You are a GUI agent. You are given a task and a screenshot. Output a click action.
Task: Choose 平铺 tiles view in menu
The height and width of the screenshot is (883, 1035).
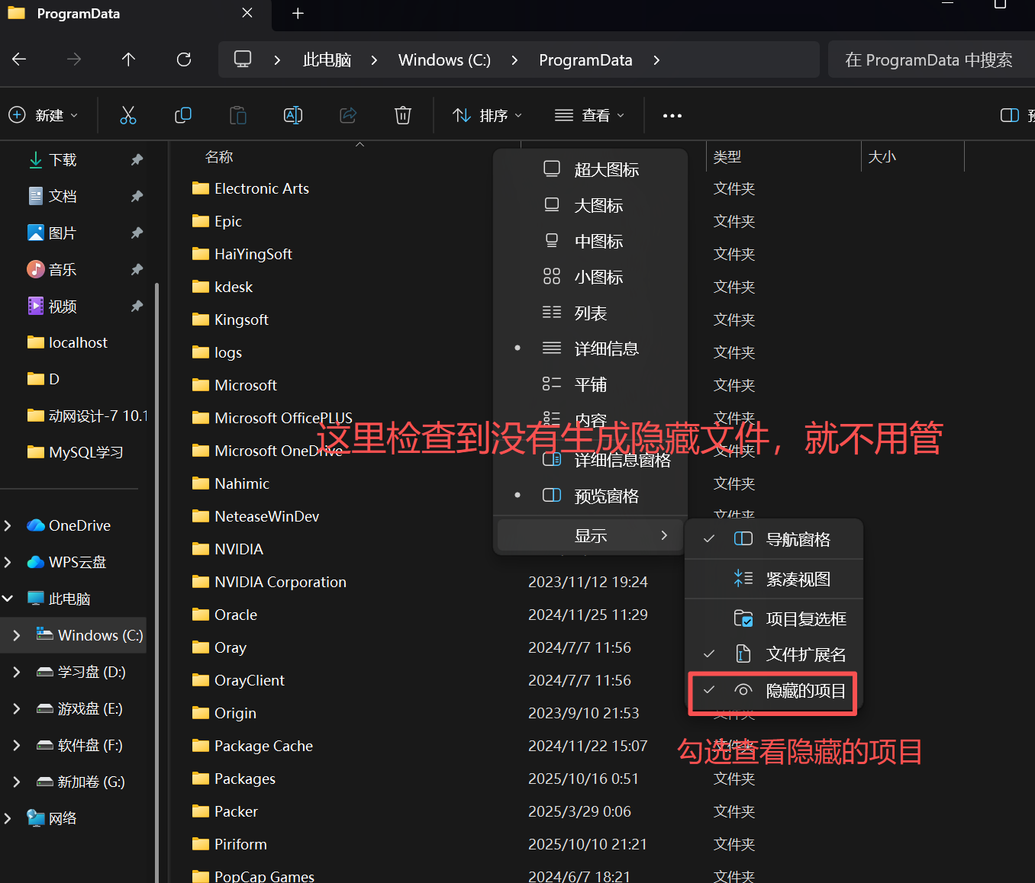[591, 384]
